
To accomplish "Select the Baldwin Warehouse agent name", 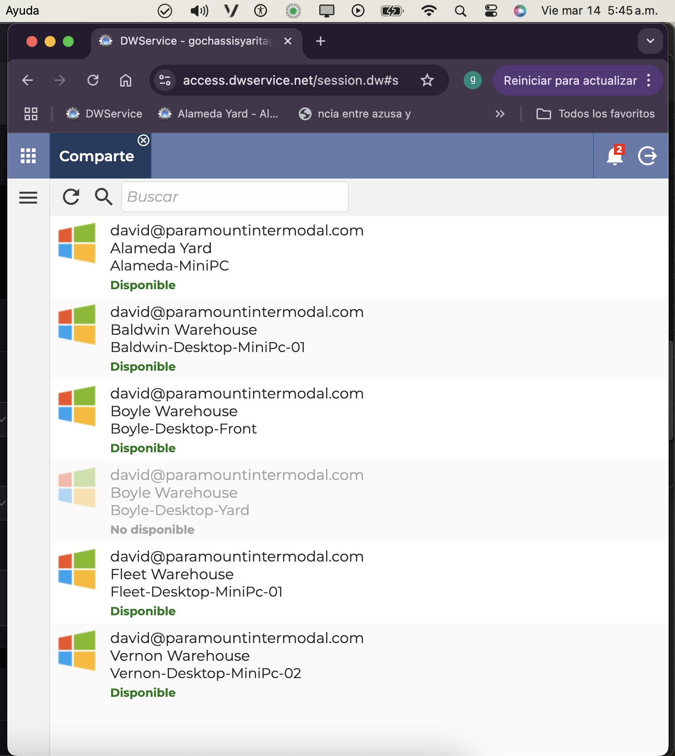I will [184, 329].
